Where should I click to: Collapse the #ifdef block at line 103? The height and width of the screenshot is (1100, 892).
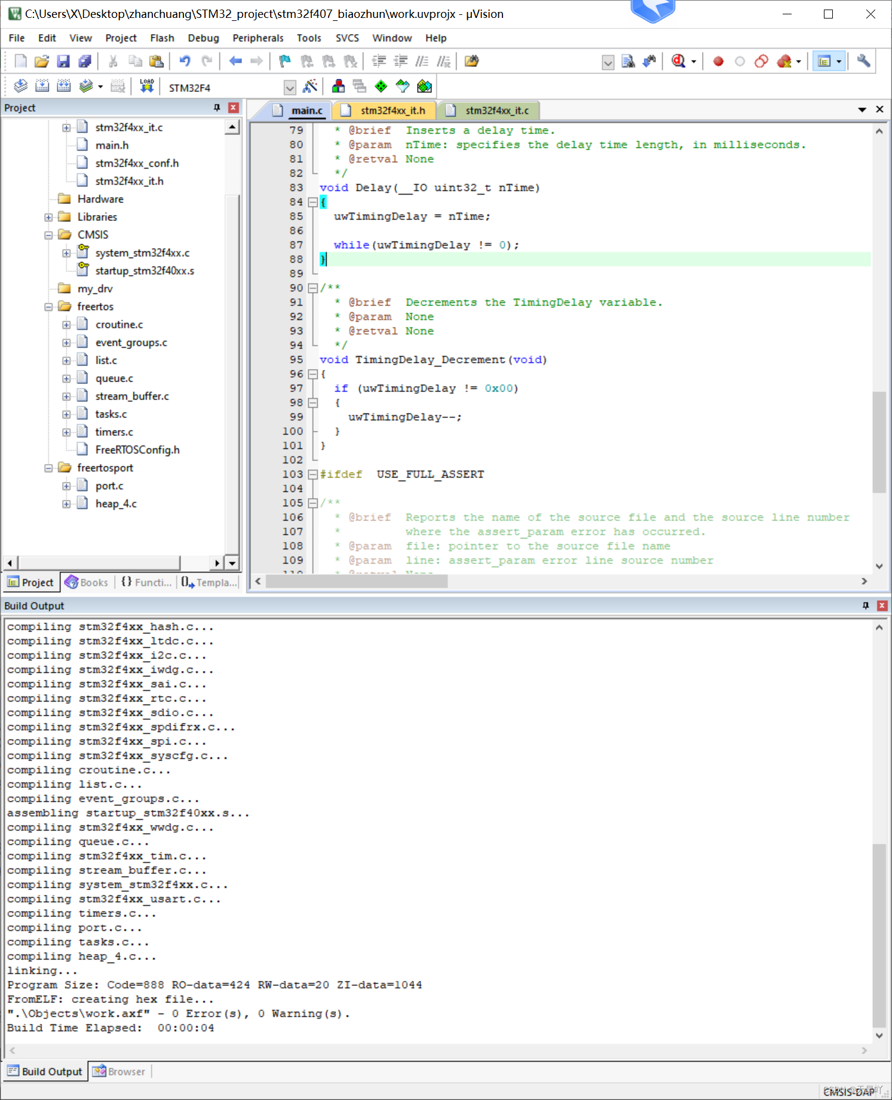[x=312, y=474]
